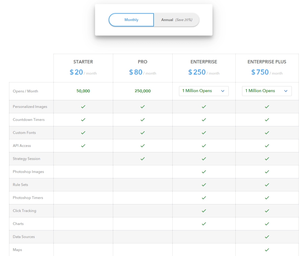This screenshot has height=256, width=306.
Task: Switch billing to Annual to save 20%
Action: [x=176, y=20]
